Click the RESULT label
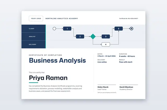Image resolution: width=167 pixels, height=110 pixels. [122, 60]
